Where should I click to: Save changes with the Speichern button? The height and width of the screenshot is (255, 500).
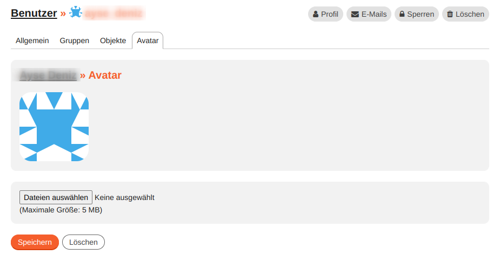pyautogui.click(x=35, y=242)
